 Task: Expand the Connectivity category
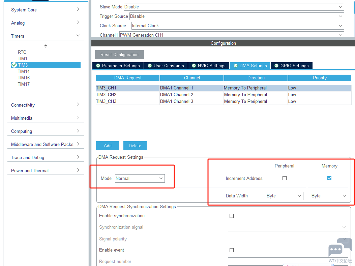coord(46,105)
